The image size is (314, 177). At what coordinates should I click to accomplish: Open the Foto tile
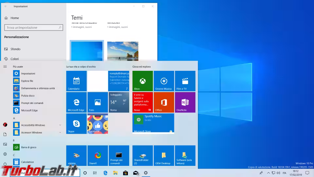[x=97, y=102]
